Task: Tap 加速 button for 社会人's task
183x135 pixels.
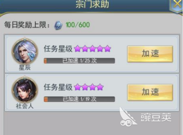Action: pos(150,92)
